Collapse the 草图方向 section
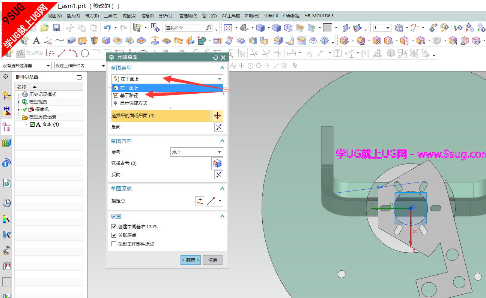The height and width of the screenshot is (298, 486). [x=222, y=141]
